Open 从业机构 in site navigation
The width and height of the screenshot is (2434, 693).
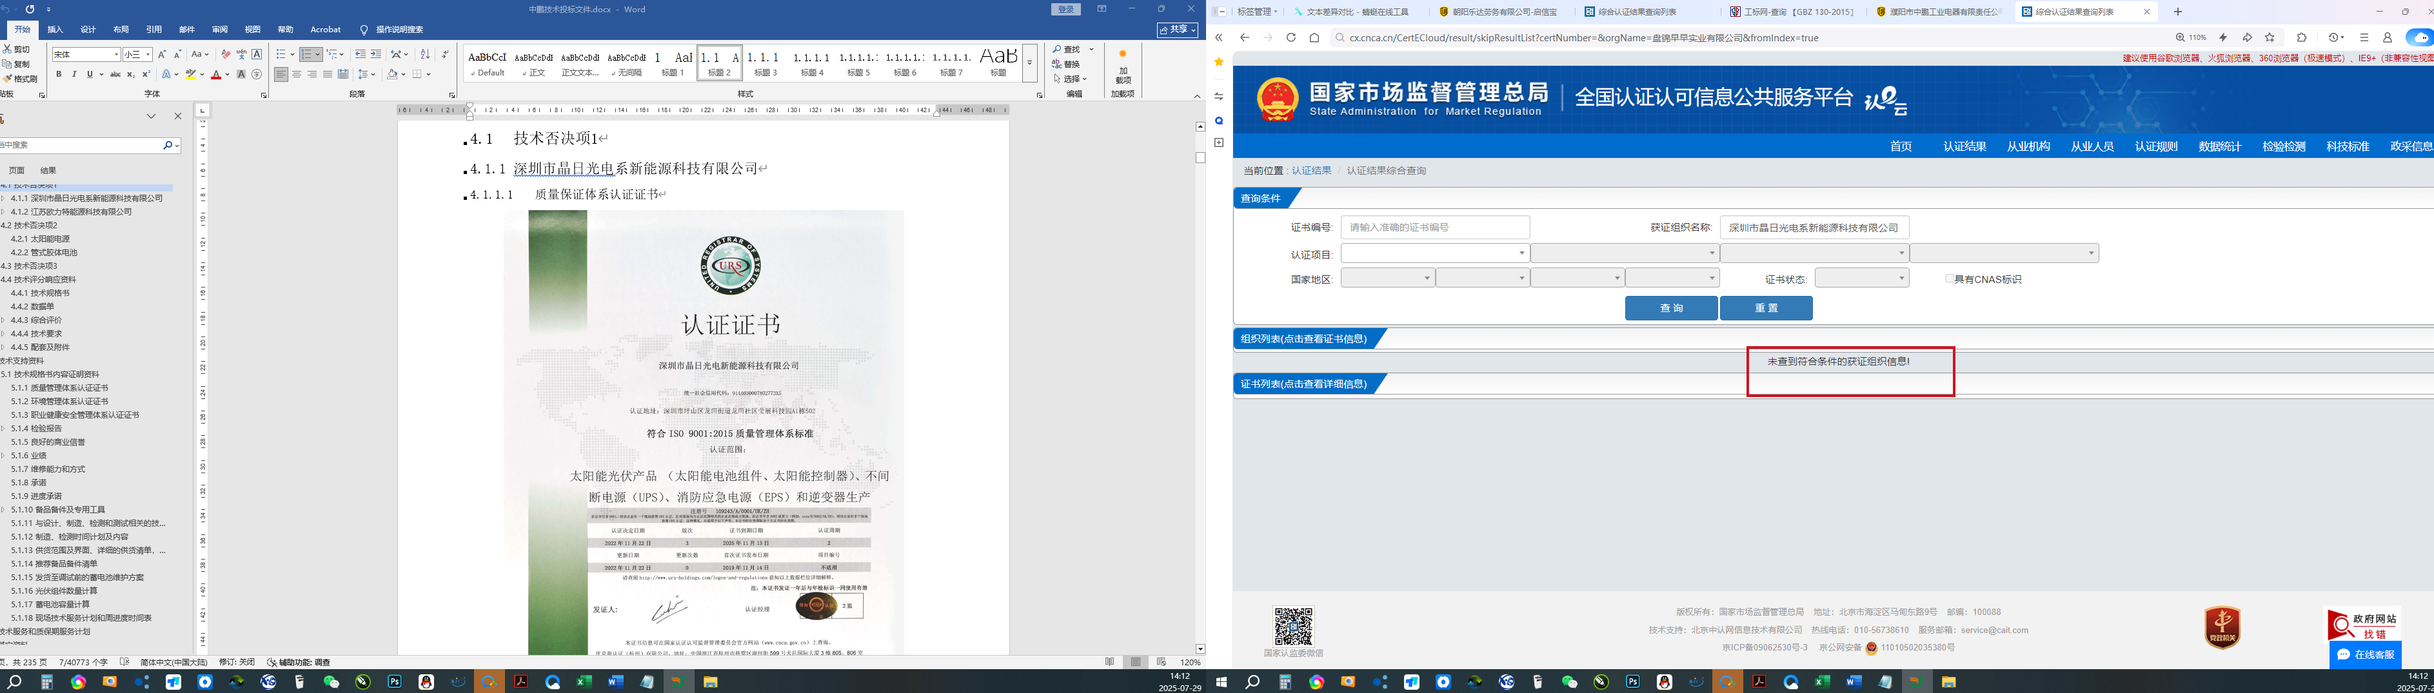(x=2028, y=146)
